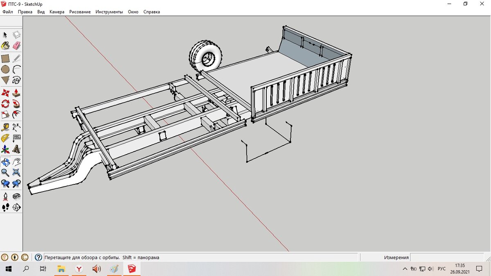491x276 pixels.
Task: Go to Previous view tool
Action: pos(5,183)
